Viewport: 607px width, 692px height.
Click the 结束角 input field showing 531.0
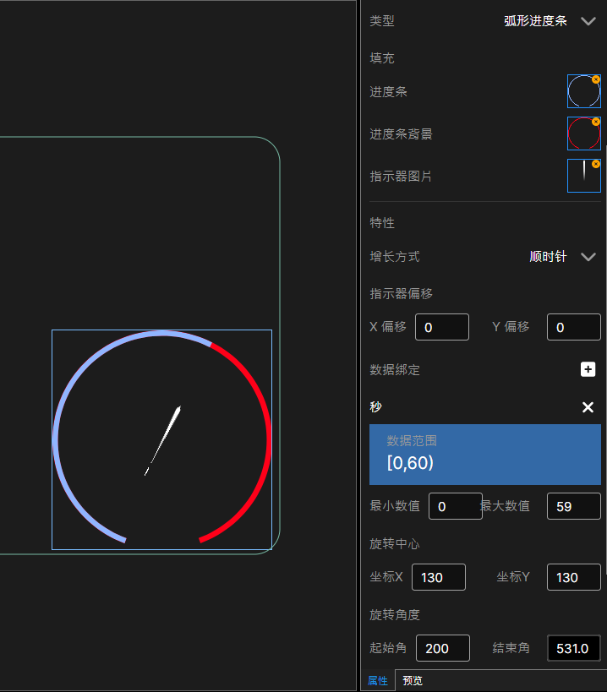pos(573,648)
